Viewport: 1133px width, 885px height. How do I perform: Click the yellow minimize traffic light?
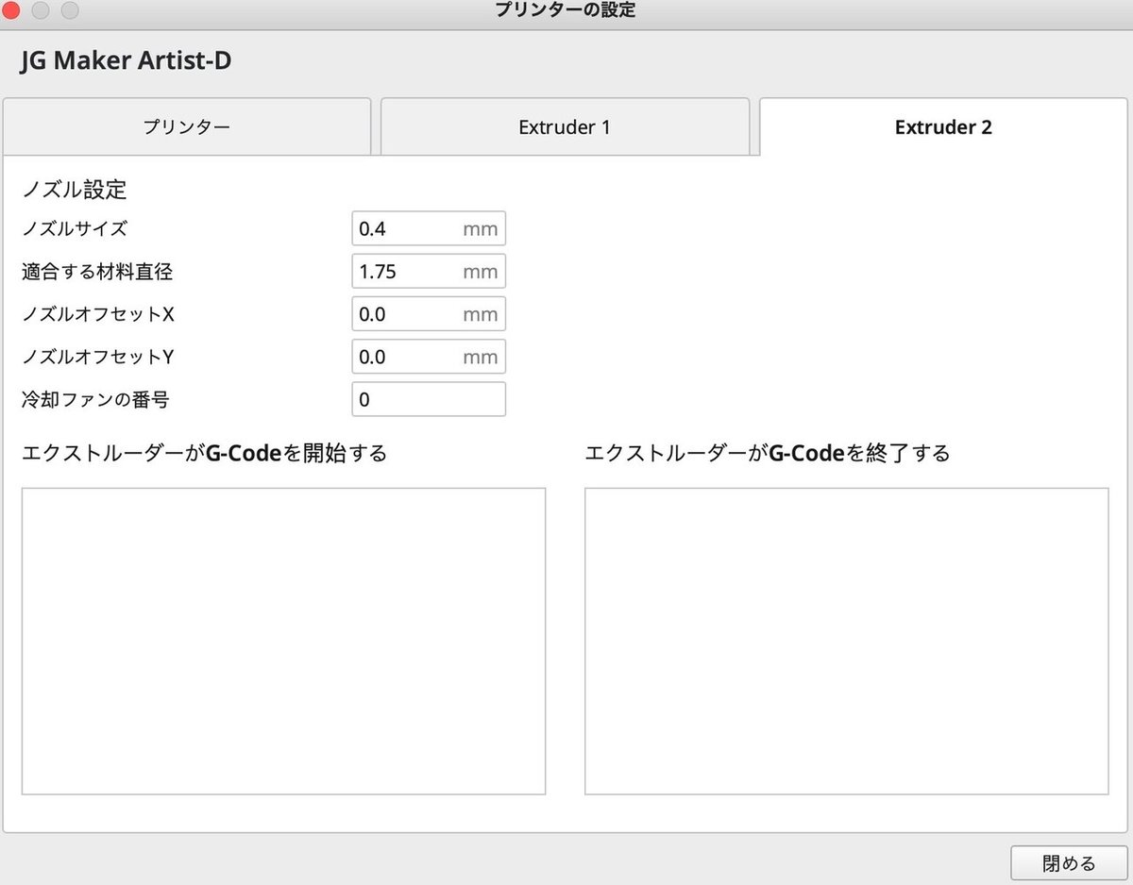(42, 10)
